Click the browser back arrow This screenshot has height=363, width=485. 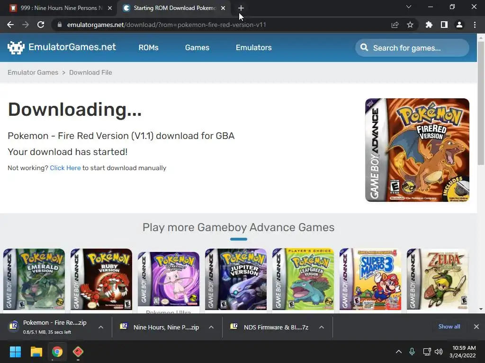(10, 25)
